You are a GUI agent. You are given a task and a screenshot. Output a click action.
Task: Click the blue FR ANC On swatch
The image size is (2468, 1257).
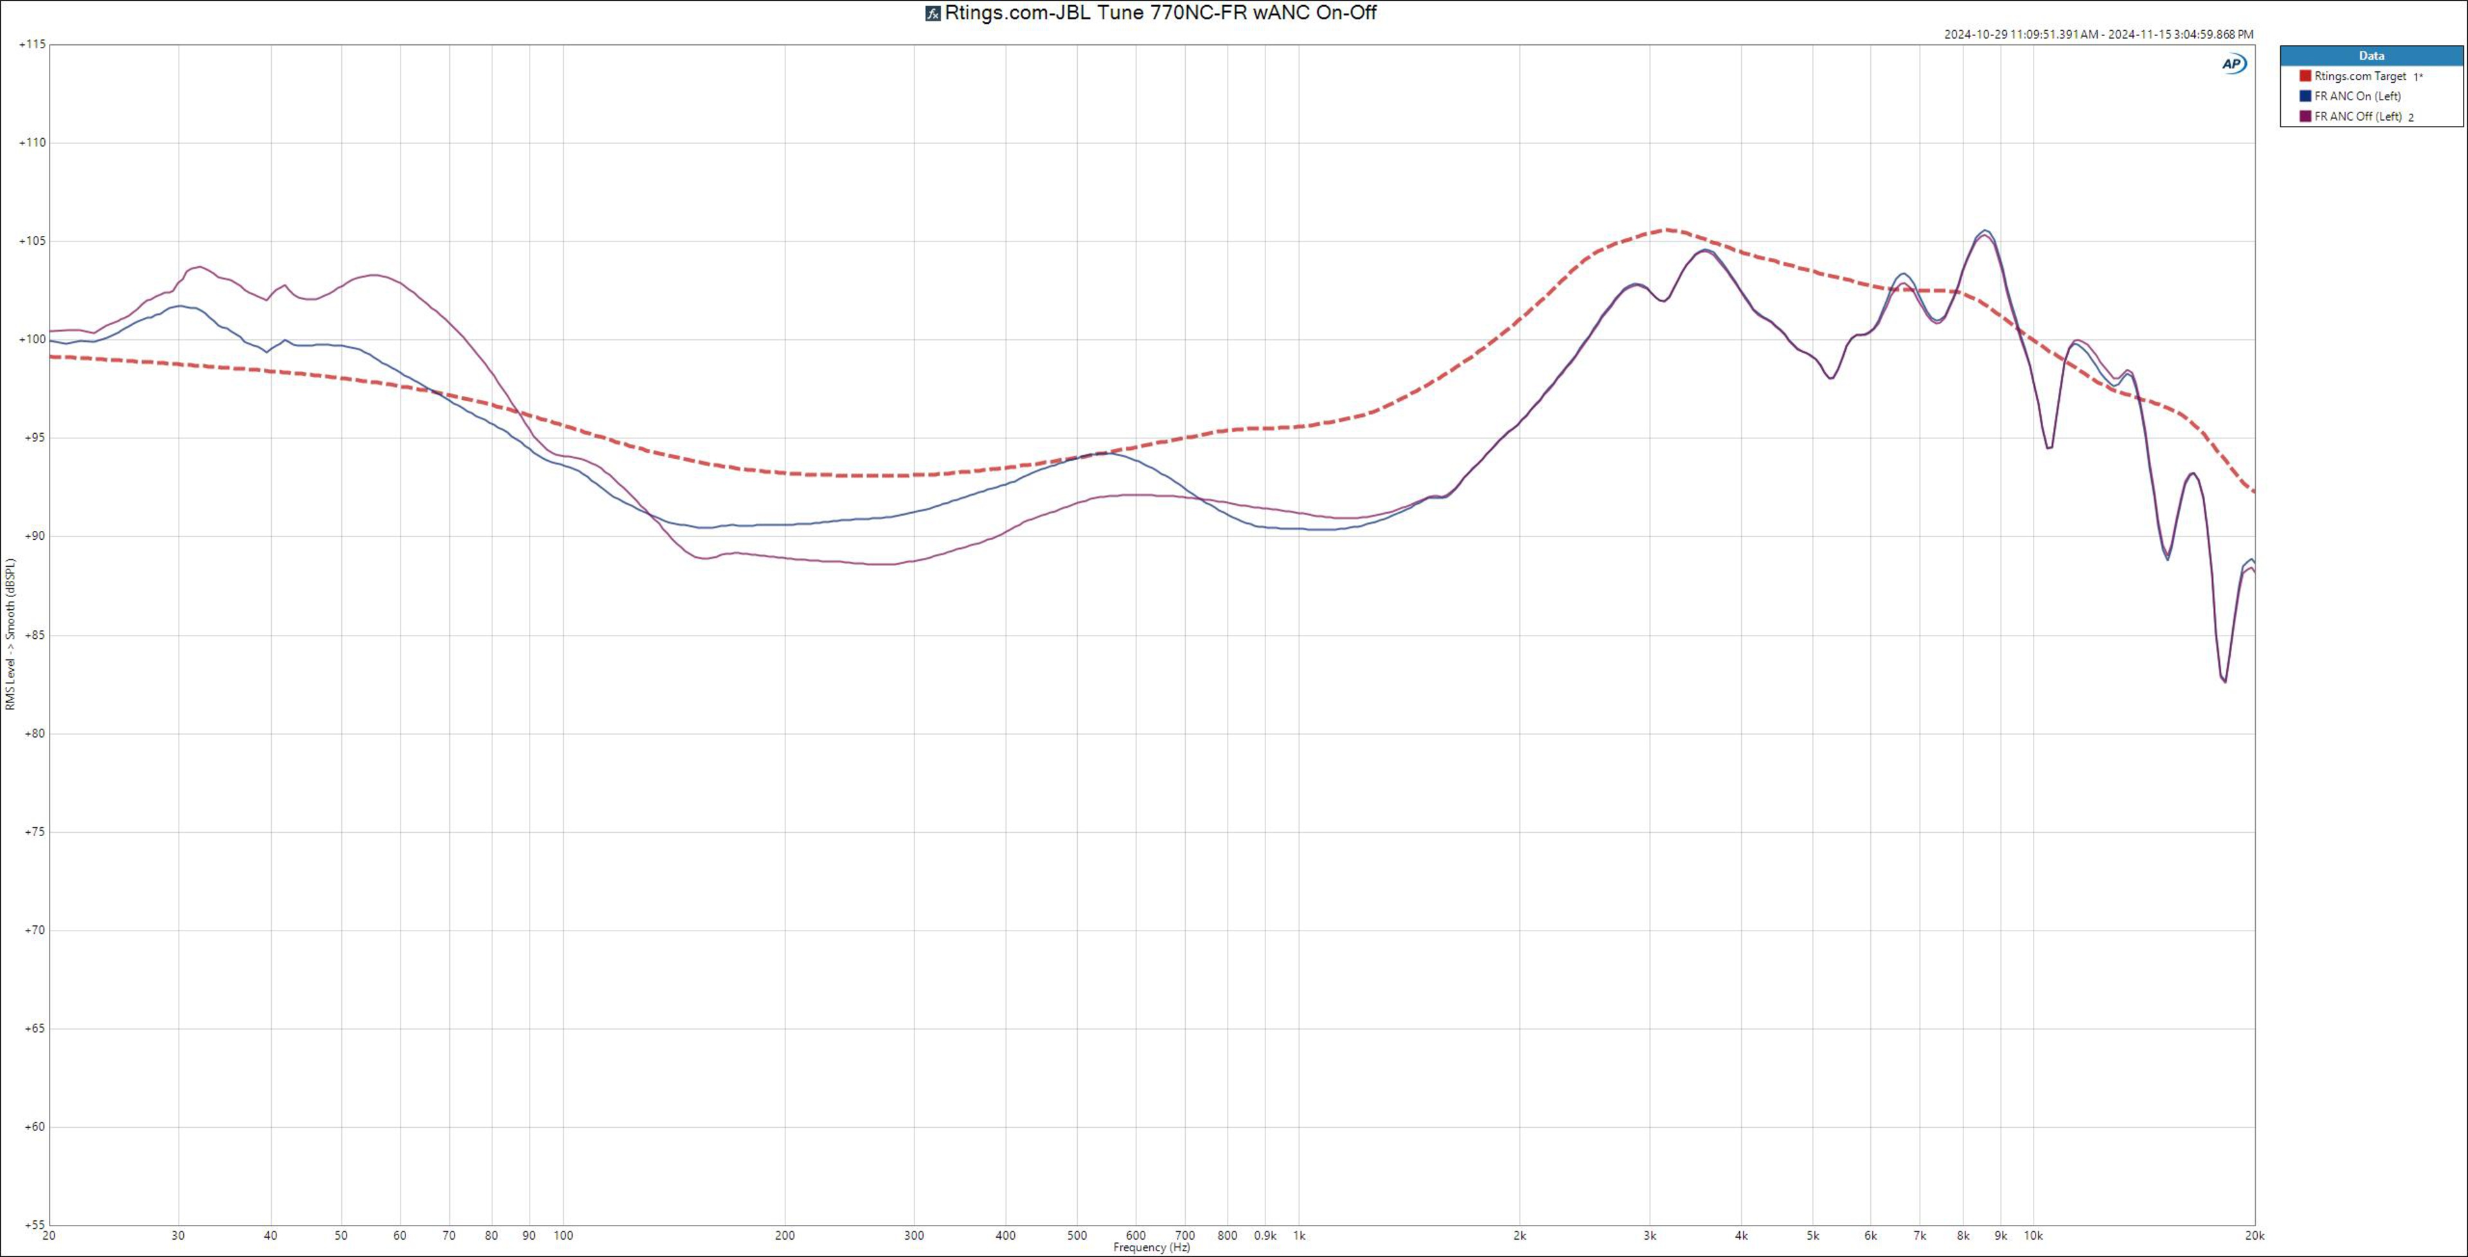click(x=2305, y=96)
